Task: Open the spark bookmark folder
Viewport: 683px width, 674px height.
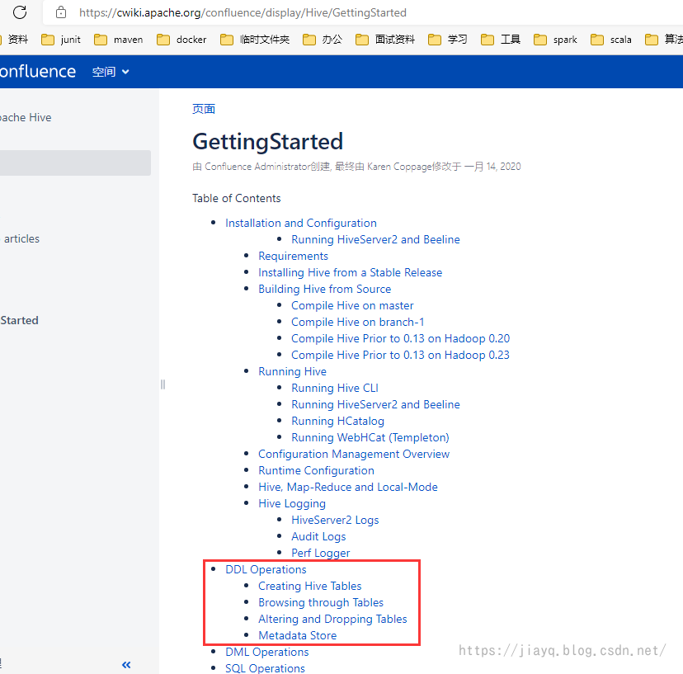Action: 555,40
